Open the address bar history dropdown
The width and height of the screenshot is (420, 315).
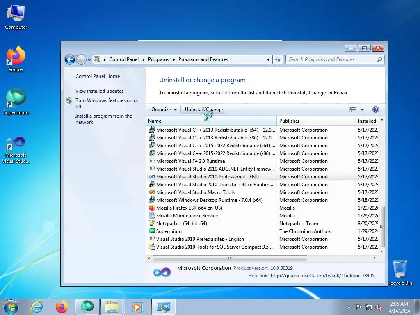click(268, 60)
